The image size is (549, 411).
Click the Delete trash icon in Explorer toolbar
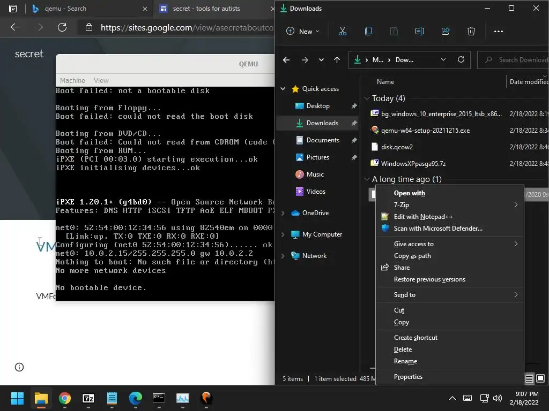coord(471,32)
